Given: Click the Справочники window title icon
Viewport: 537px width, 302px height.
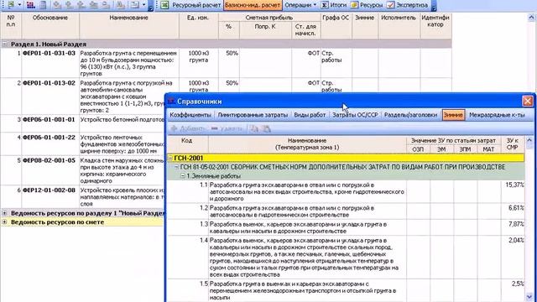Looking at the screenshot, I should coord(171,102).
